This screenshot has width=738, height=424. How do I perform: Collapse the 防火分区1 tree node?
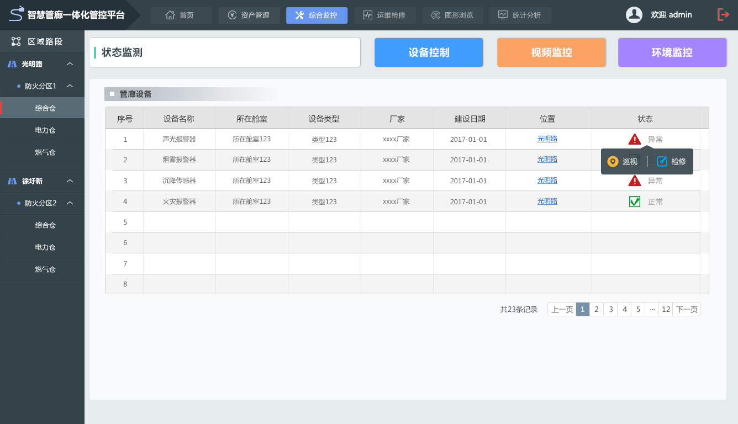[x=70, y=86]
